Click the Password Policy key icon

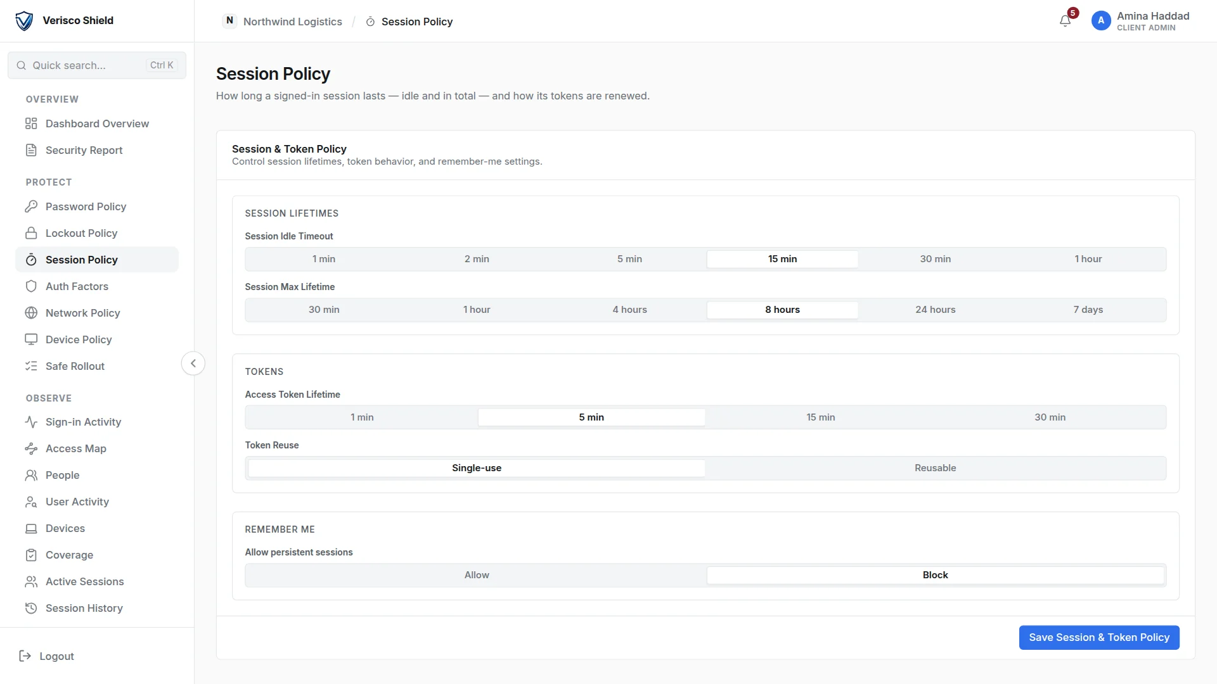pyautogui.click(x=31, y=206)
